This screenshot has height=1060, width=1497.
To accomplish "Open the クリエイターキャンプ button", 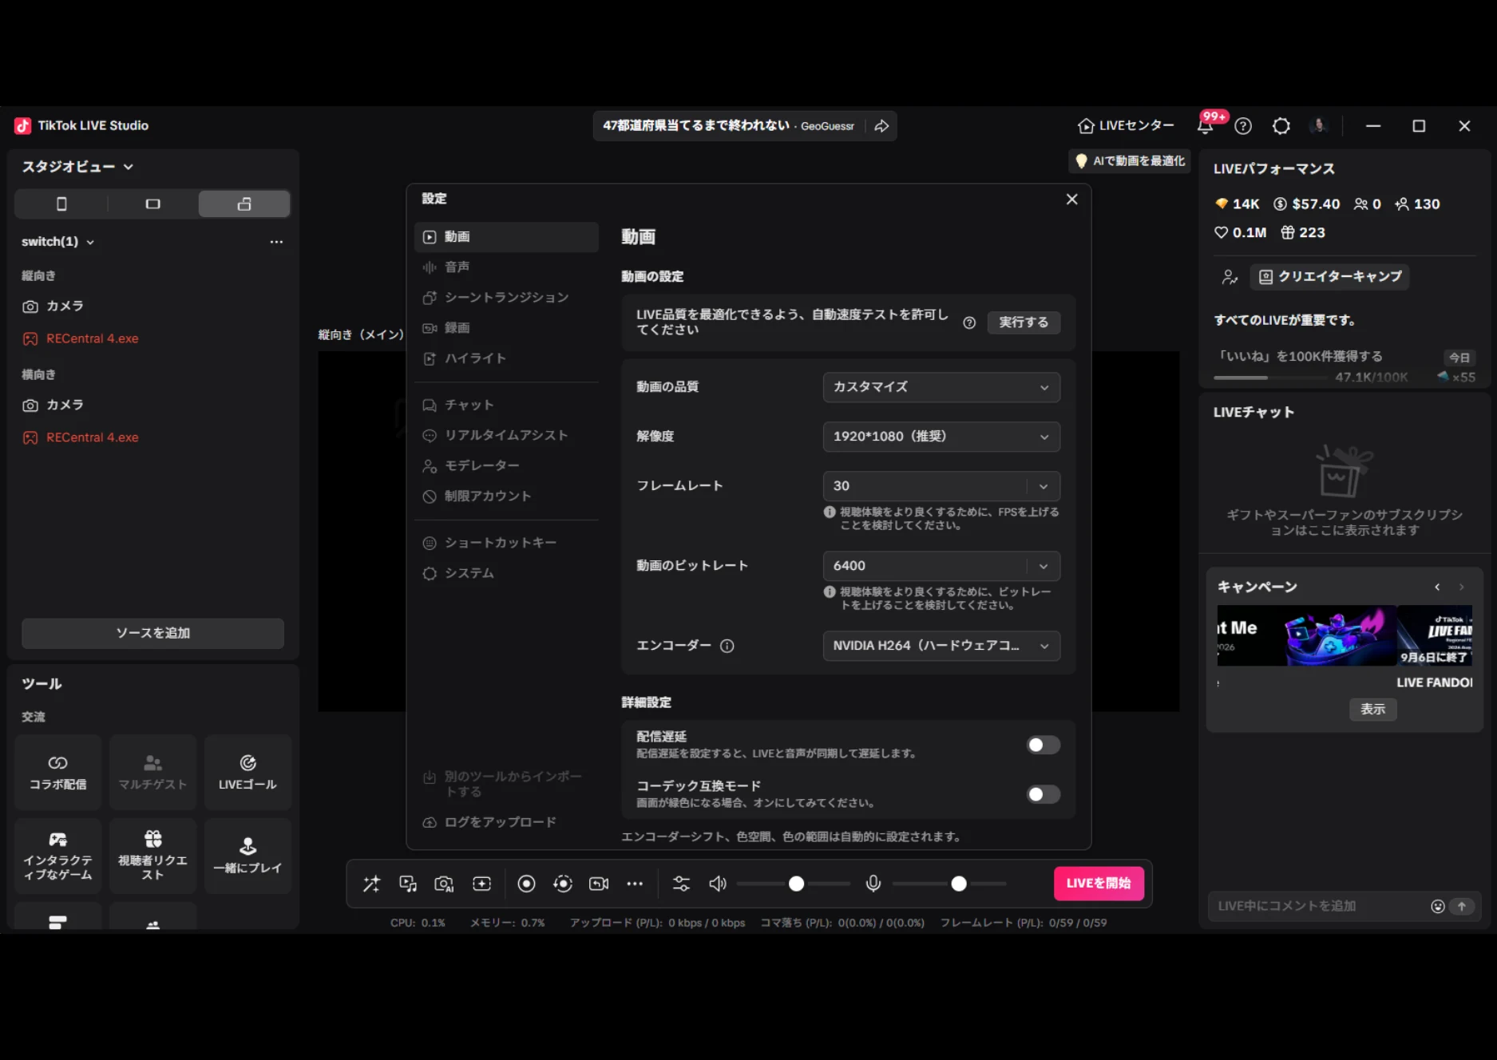I will pos(1330,277).
